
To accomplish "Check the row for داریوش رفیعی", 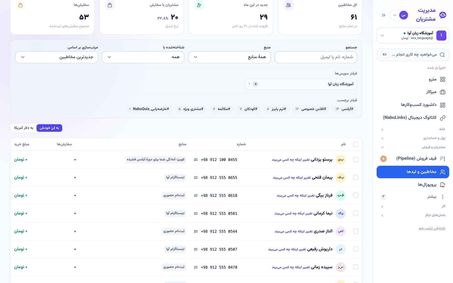I will 356,249.
